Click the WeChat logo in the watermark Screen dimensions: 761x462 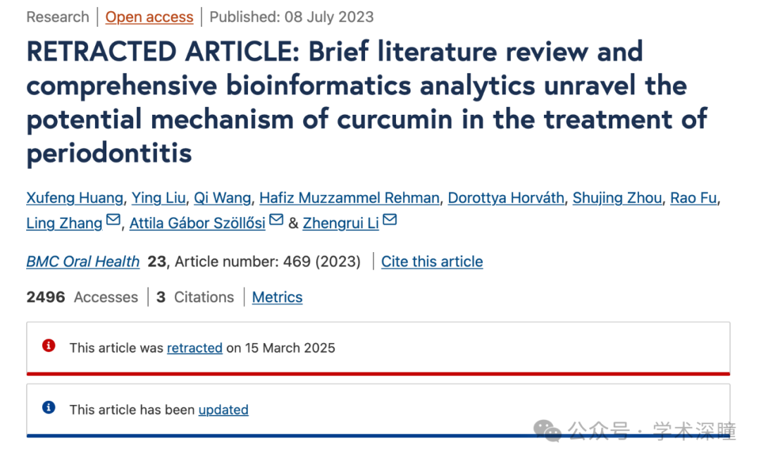click(x=547, y=430)
